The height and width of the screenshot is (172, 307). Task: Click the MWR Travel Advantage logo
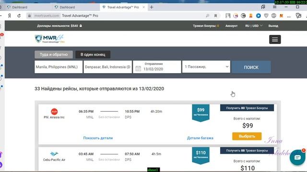click(50, 39)
